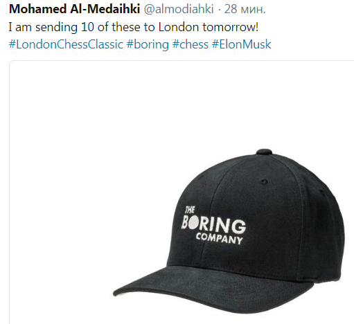Open the #chess hashtag
This screenshot has height=324, width=354.
[x=191, y=44]
